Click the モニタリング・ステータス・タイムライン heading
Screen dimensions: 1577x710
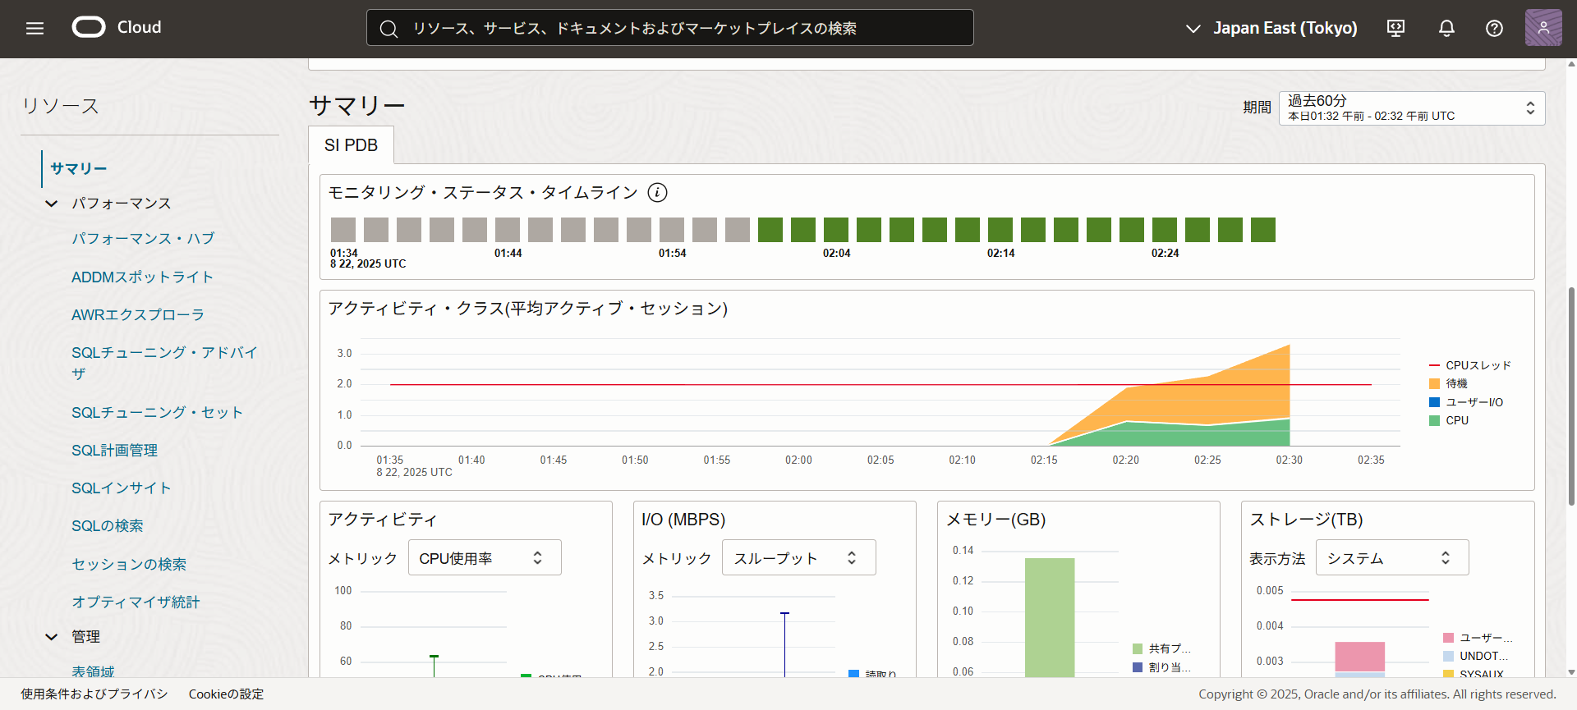(483, 192)
